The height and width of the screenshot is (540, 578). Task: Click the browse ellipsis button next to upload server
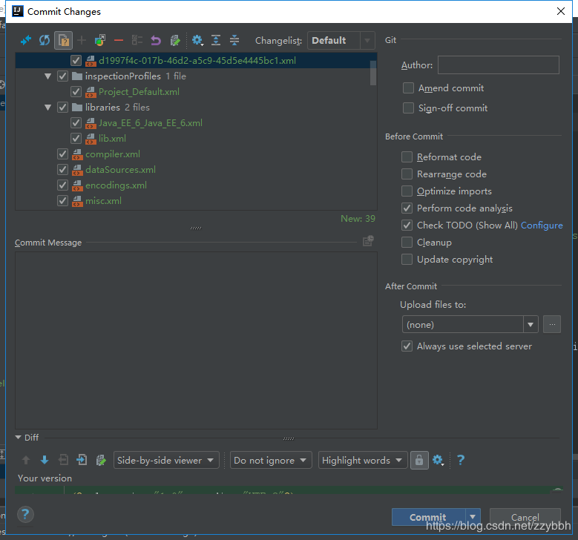(552, 324)
